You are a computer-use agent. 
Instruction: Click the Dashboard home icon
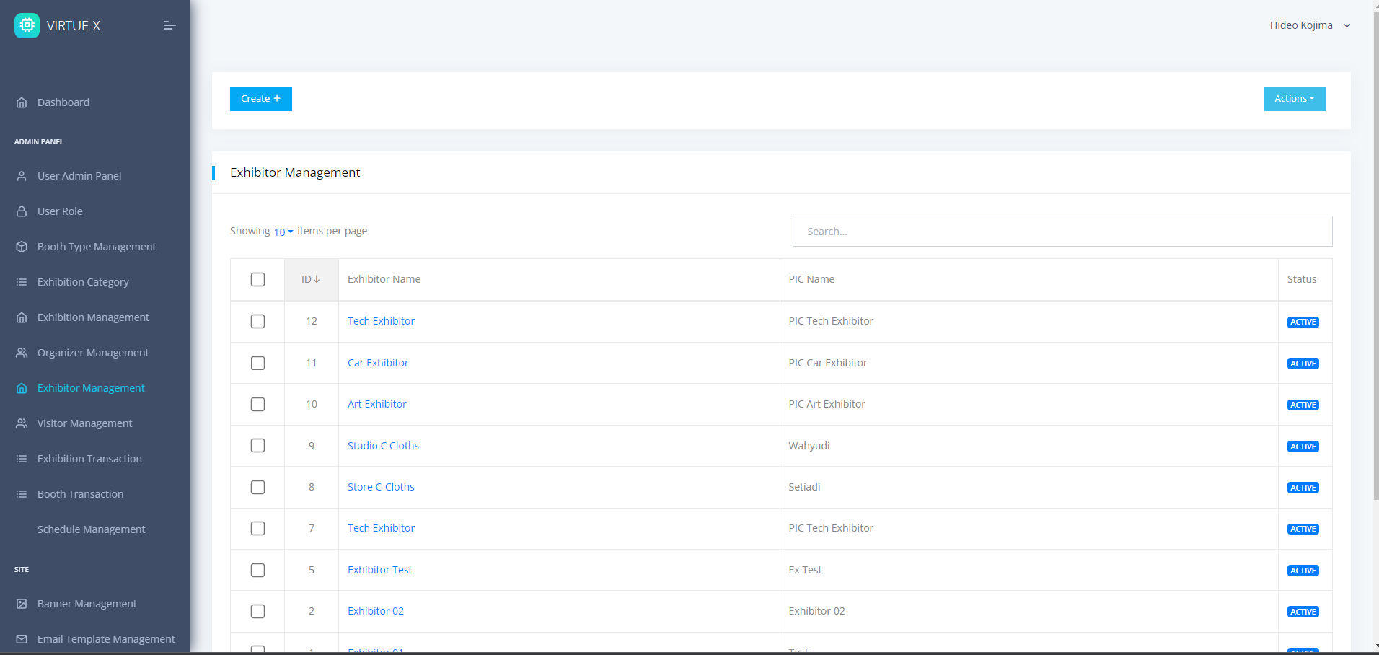(x=22, y=102)
